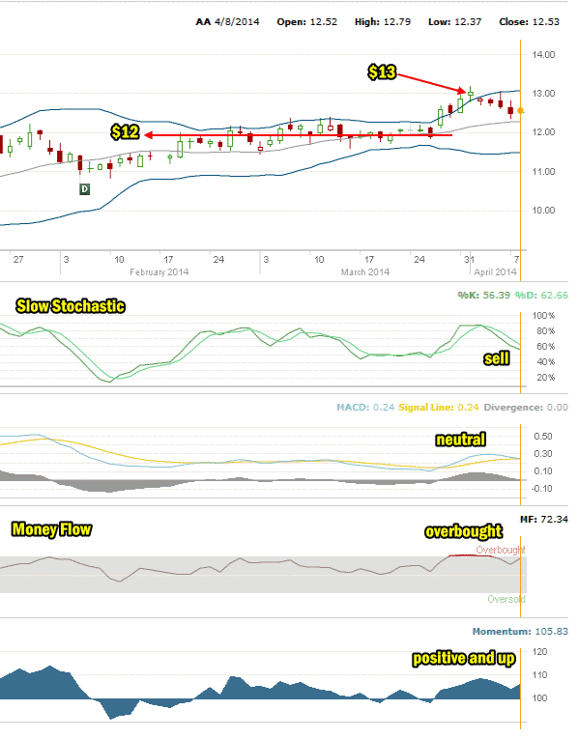Click the MF: 72.34 money flow value

click(x=544, y=520)
